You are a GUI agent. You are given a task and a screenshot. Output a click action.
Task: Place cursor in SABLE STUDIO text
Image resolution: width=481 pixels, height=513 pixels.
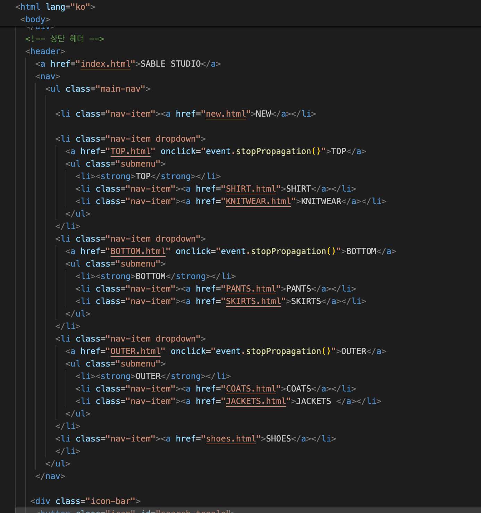coord(170,64)
